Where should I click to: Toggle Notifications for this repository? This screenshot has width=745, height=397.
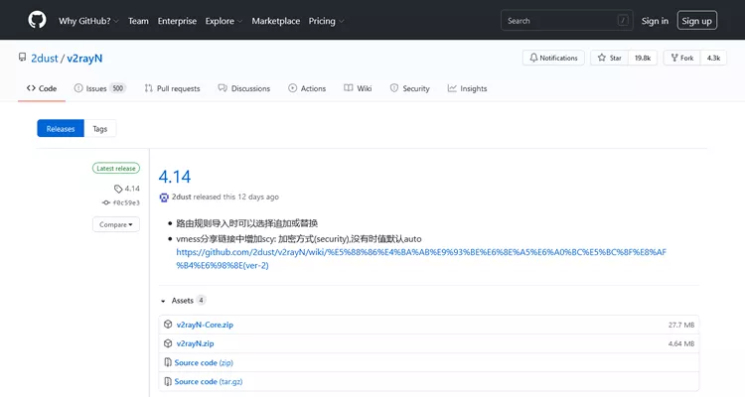pos(553,59)
